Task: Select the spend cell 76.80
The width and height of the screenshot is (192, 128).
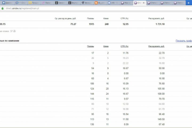Action: (162, 83)
